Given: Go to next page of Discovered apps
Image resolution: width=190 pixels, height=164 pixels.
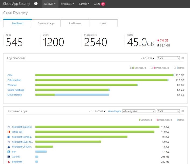Looking at the screenshot, I should 105,111.
